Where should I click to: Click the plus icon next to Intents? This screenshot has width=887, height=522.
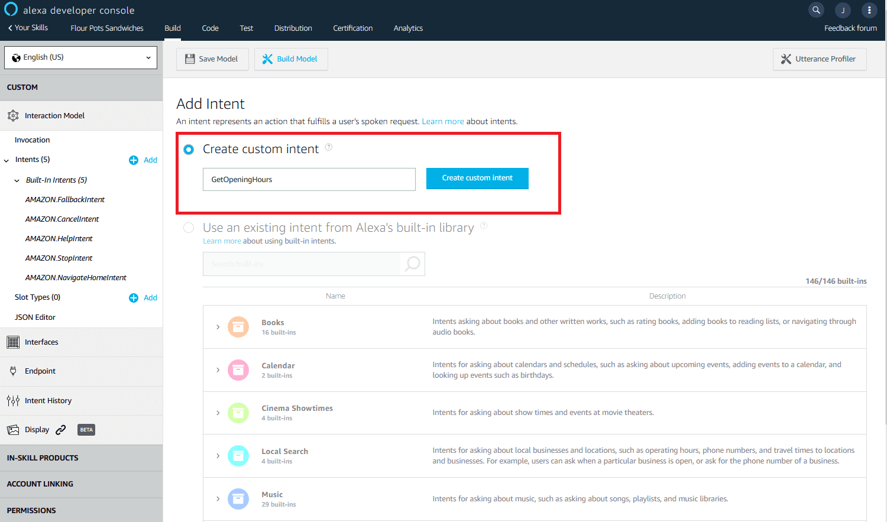point(134,160)
